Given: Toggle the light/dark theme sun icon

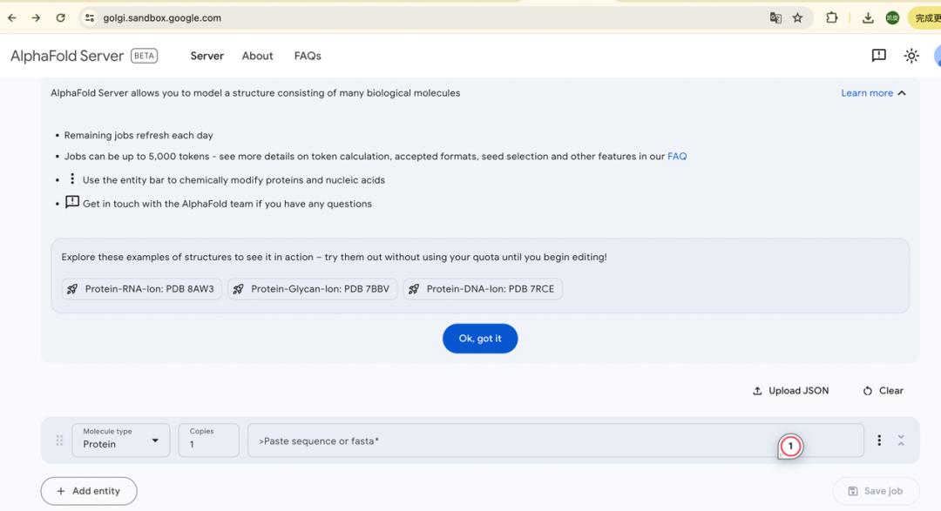Looking at the screenshot, I should [x=911, y=56].
